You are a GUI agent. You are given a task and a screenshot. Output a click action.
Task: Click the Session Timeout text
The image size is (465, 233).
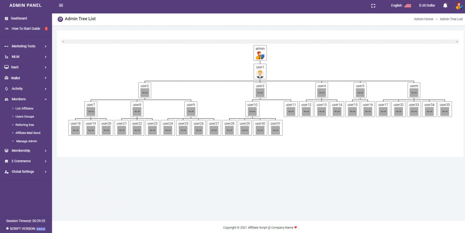click(x=25, y=221)
